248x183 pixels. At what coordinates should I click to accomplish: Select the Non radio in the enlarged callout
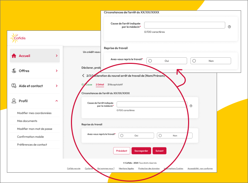click(194, 61)
